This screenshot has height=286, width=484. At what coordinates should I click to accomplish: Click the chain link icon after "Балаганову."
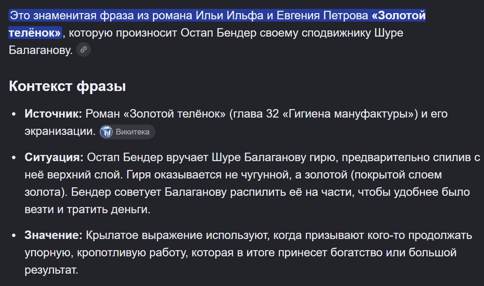click(84, 50)
